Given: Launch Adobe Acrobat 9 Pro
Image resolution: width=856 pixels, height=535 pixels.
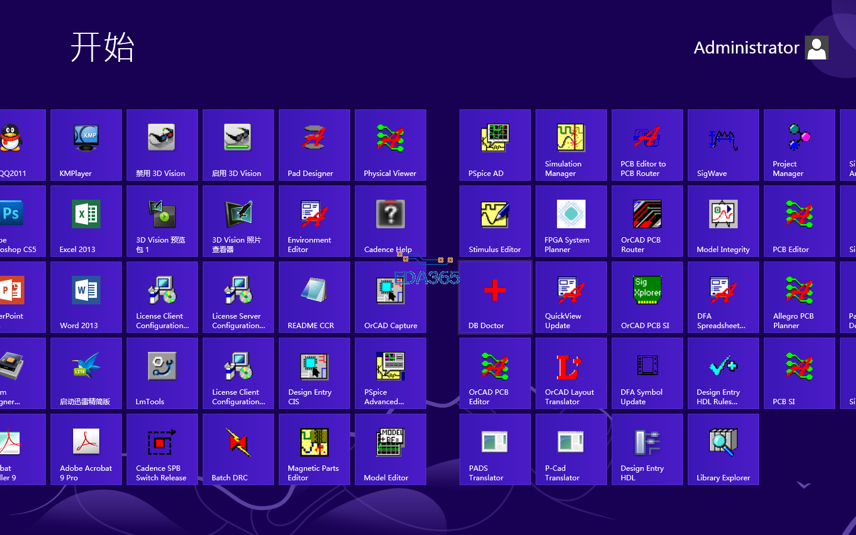Looking at the screenshot, I should coord(86,449).
